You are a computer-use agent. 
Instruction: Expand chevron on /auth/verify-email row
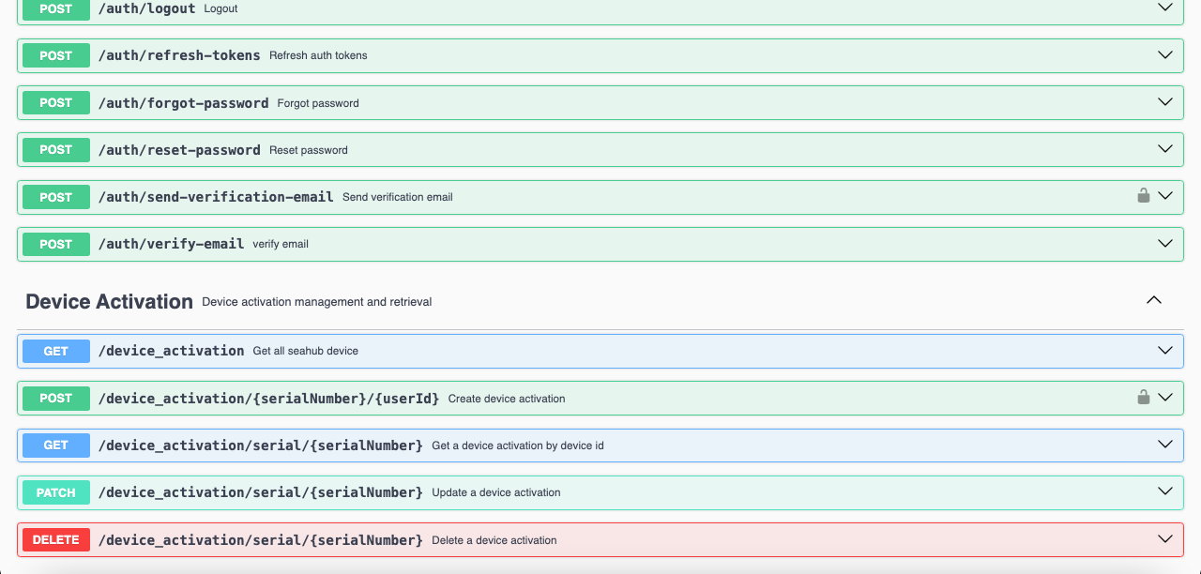(x=1165, y=244)
